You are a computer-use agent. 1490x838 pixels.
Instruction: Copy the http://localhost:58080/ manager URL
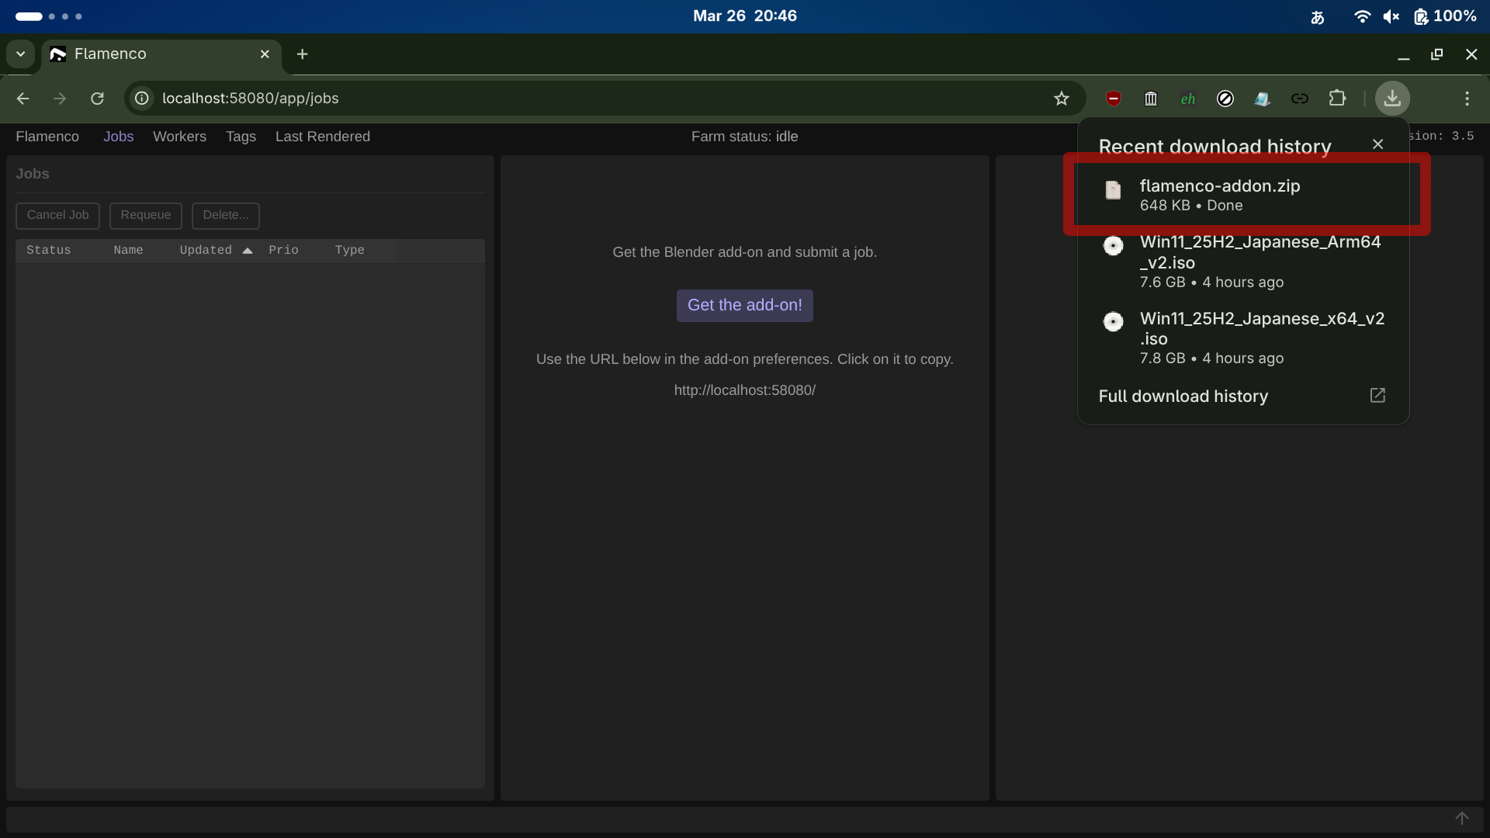pos(745,390)
